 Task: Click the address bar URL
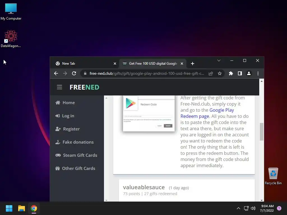(147, 74)
